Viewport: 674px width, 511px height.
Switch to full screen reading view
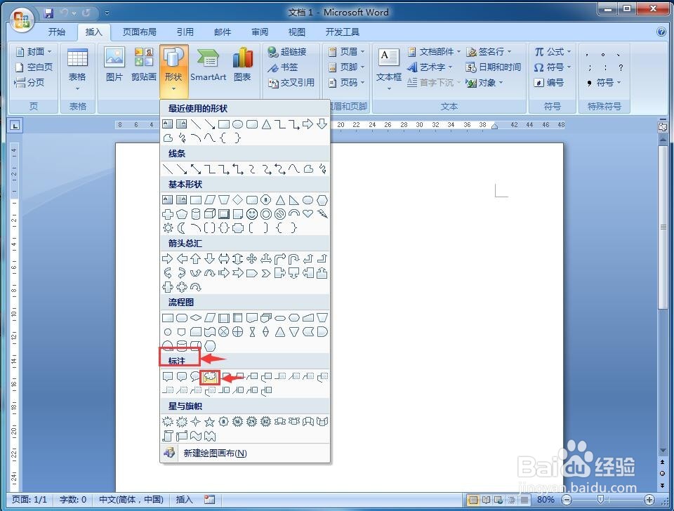pyautogui.click(x=486, y=500)
